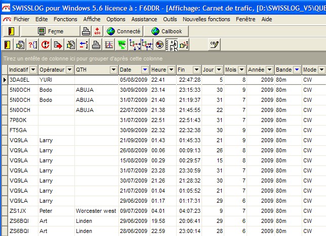Viewport: 326px width, 236px height.
Task: Select callsign ZS1JX cell
Action: [23, 211]
